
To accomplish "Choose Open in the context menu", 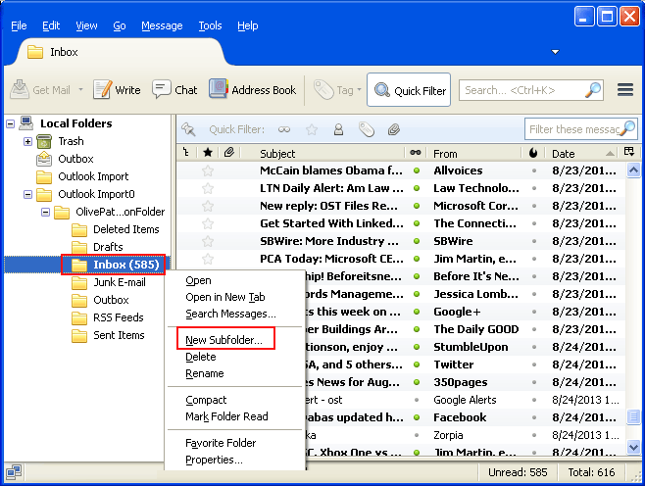I will [x=198, y=280].
